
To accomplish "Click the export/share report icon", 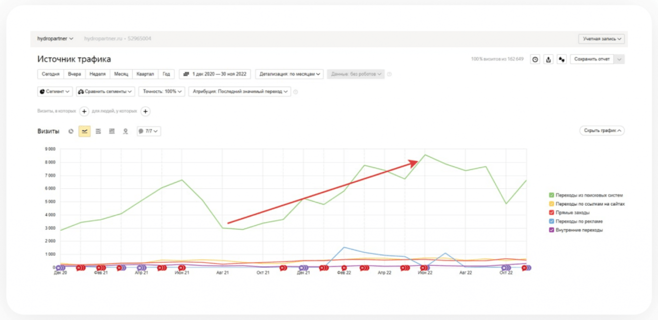I will (548, 59).
